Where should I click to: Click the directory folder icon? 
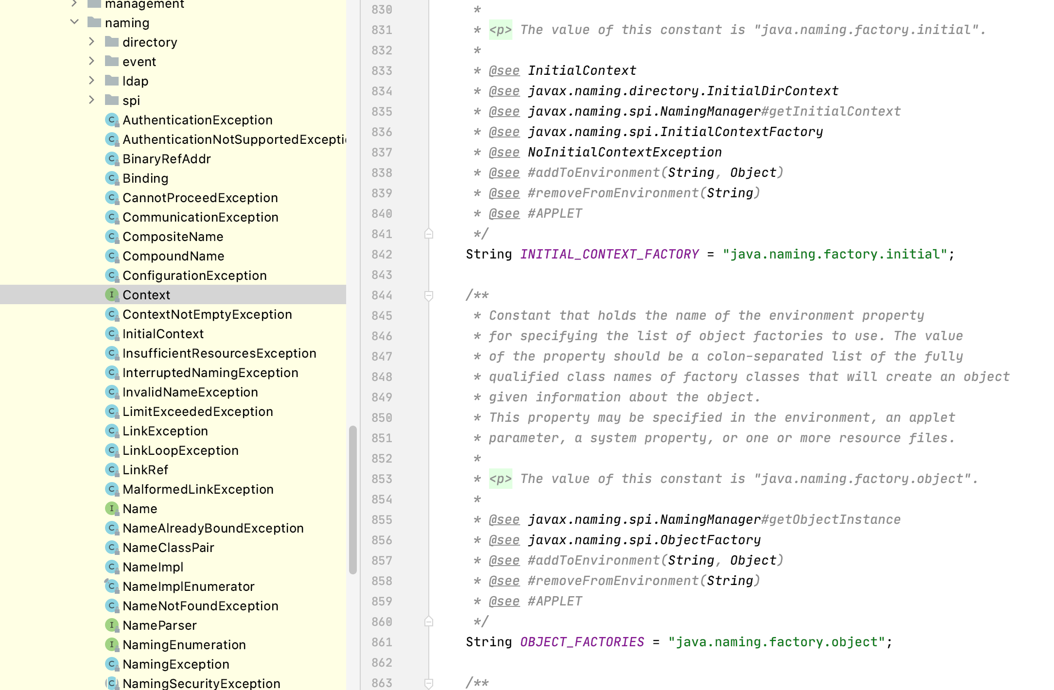pyautogui.click(x=112, y=42)
